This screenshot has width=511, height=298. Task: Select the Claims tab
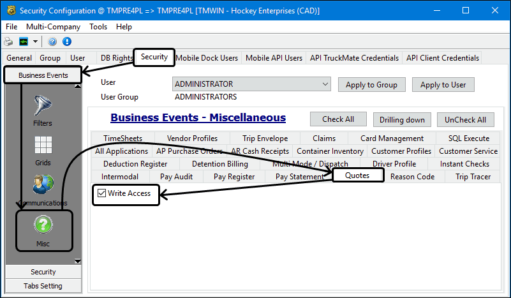(x=324, y=138)
